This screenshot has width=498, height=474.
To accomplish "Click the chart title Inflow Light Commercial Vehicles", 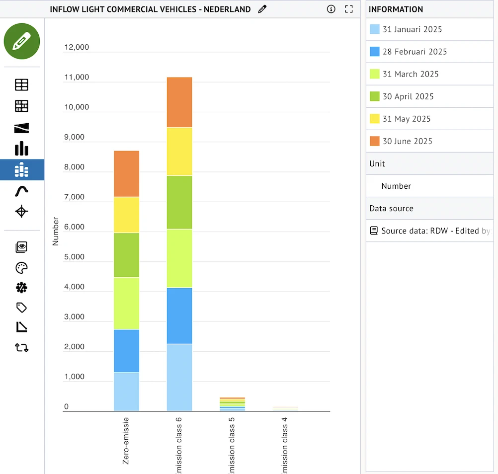I will (150, 9).
